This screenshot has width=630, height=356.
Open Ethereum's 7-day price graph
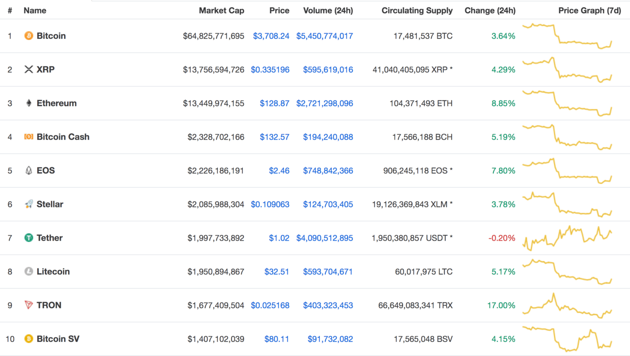point(567,103)
